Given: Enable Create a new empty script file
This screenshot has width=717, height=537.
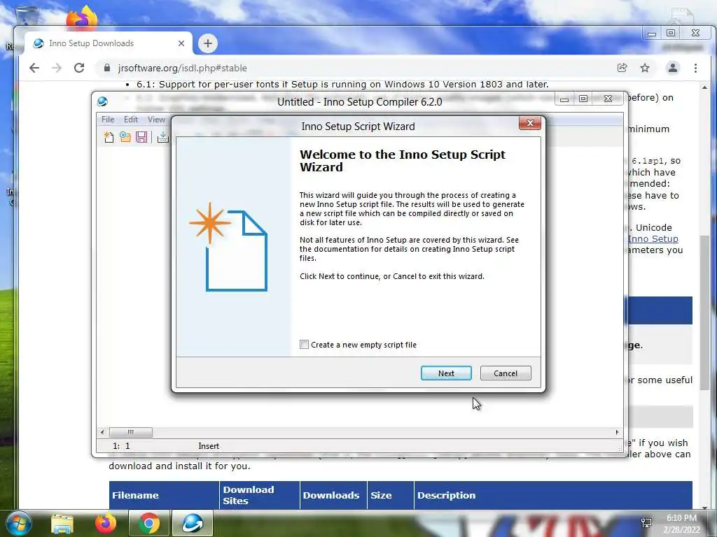Looking at the screenshot, I should (304, 344).
